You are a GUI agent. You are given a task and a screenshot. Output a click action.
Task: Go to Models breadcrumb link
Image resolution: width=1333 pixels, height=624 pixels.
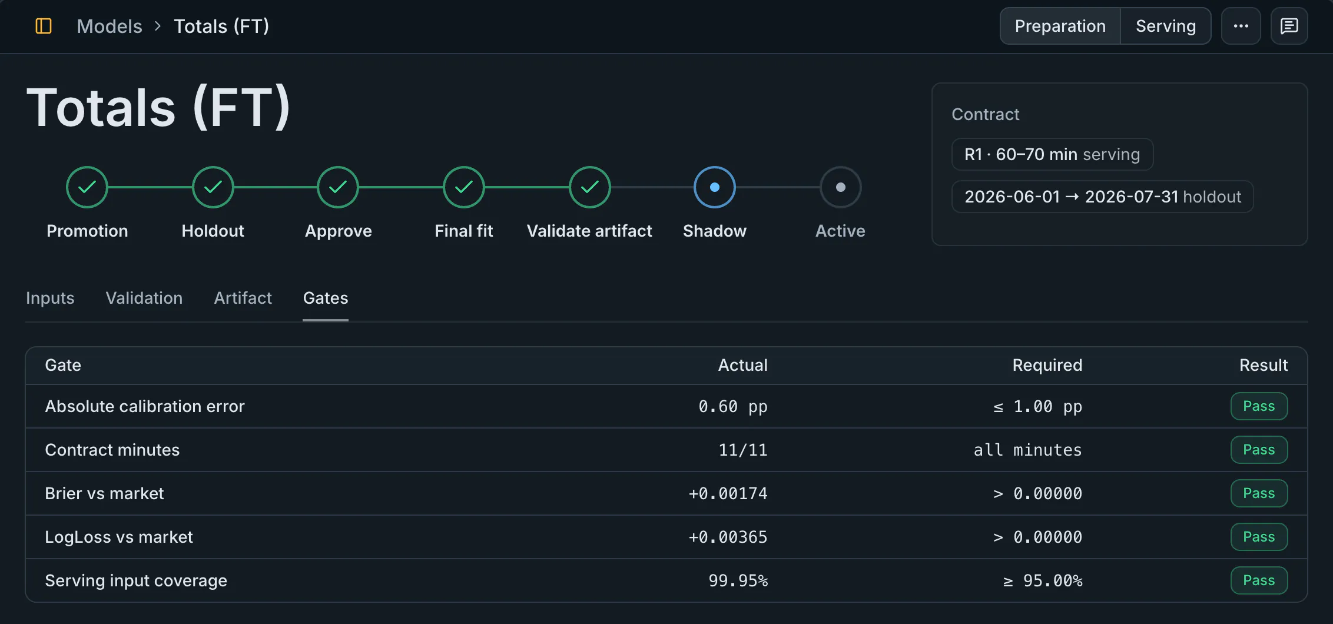[110, 26]
